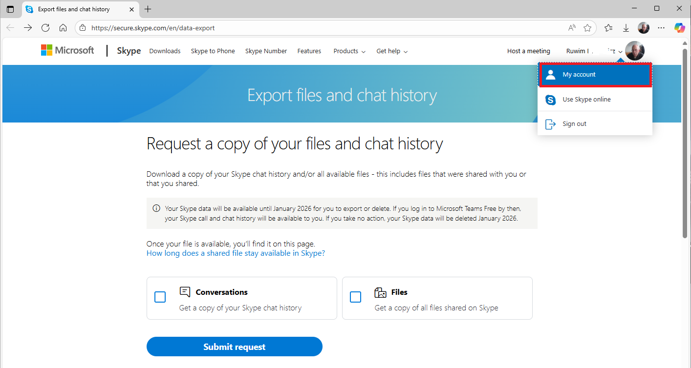Open a new tab with the plus icon
Image resolution: width=691 pixels, height=368 pixels.
pos(148,9)
